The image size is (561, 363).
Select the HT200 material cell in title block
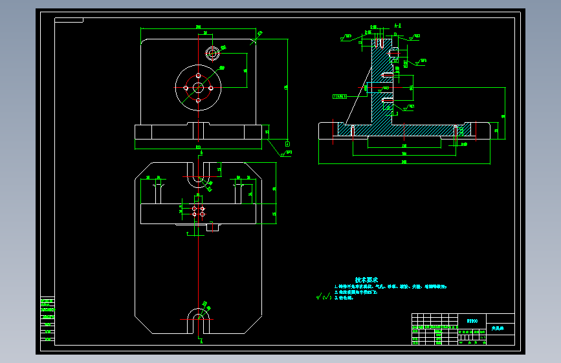pyautogui.click(x=472, y=321)
